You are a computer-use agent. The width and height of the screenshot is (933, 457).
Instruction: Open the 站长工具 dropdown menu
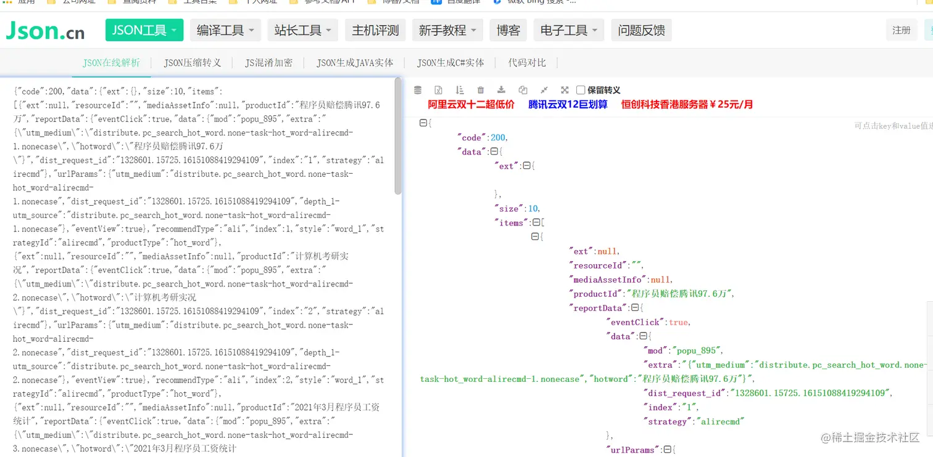[304, 30]
